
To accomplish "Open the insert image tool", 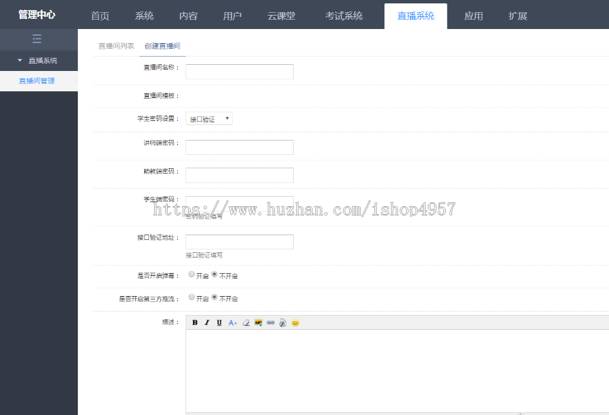I will pos(258,322).
